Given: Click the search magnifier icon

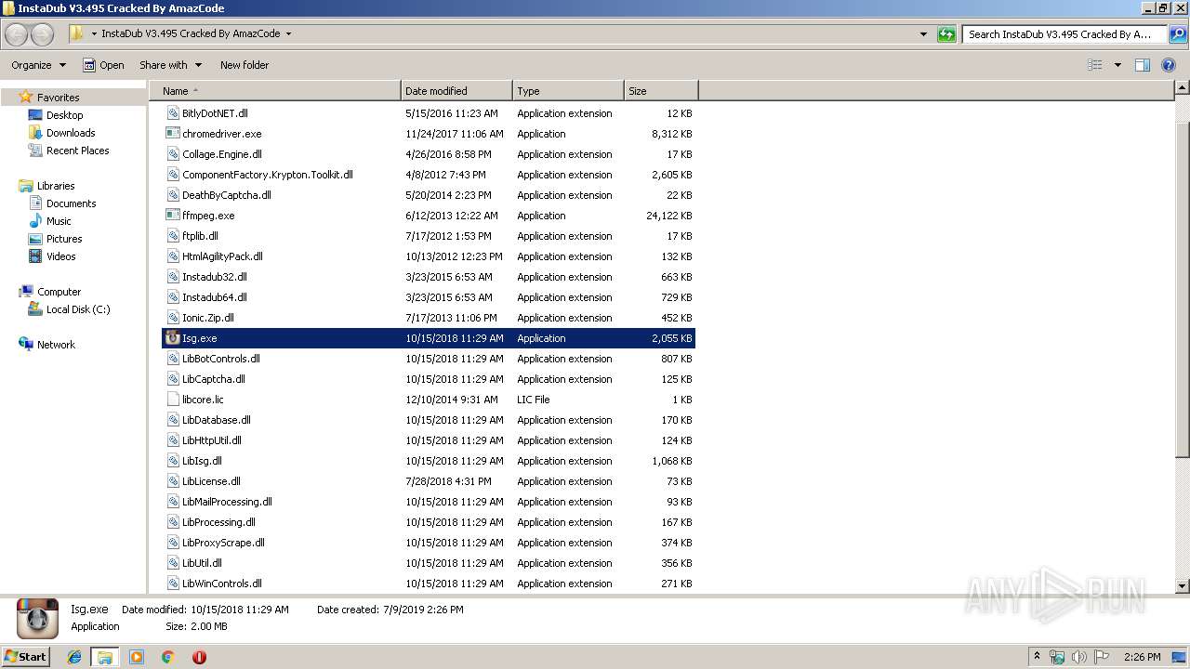Looking at the screenshot, I should (1177, 34).
